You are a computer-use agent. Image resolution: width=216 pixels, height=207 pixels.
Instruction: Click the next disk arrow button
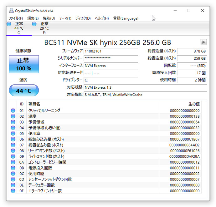pos(203,42)
